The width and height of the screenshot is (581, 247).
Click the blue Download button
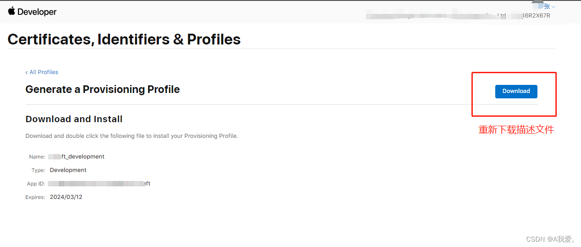tap(516, 91)
